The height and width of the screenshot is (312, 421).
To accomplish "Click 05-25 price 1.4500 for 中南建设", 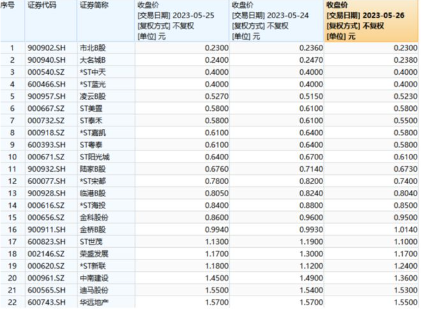I will coord(217,278).
